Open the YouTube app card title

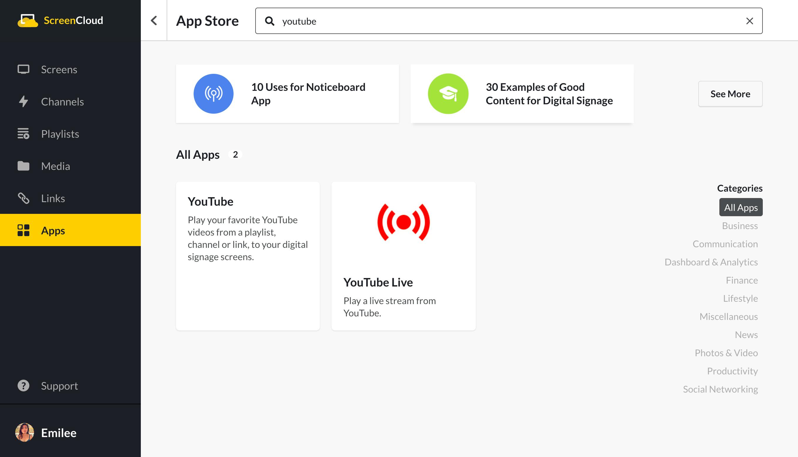210,202
